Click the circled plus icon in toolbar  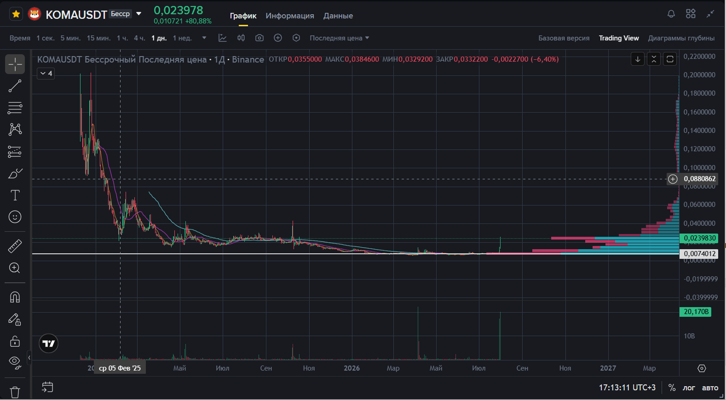coord(278,38)
